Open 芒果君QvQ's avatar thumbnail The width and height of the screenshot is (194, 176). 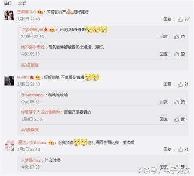[x=9, y=15]
